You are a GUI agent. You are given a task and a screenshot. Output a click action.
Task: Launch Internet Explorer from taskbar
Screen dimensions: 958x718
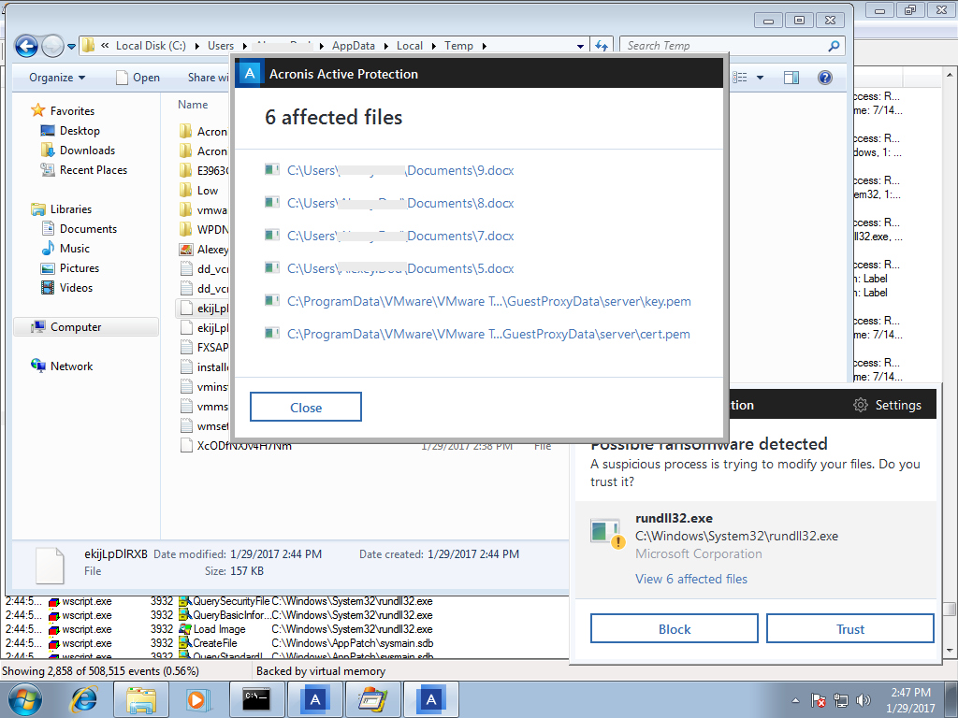84,699
